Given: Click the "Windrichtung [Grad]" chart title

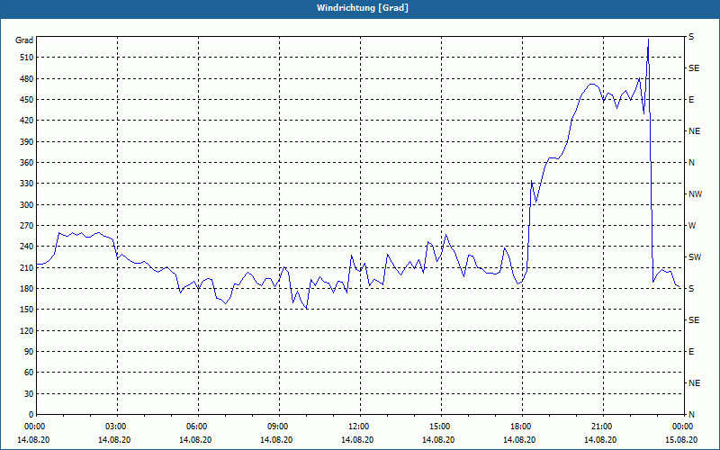Looking at the screenshot, I should click(363, 8).
